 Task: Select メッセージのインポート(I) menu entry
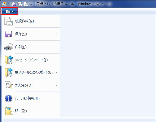31,60
